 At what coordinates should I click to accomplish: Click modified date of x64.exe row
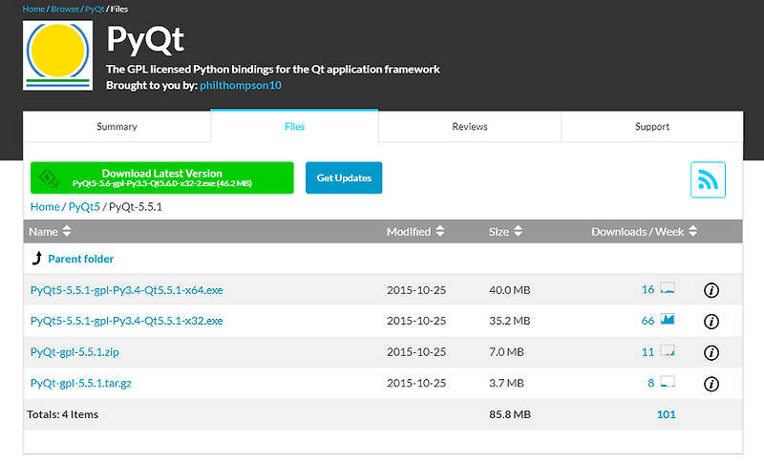coord(416,290)
